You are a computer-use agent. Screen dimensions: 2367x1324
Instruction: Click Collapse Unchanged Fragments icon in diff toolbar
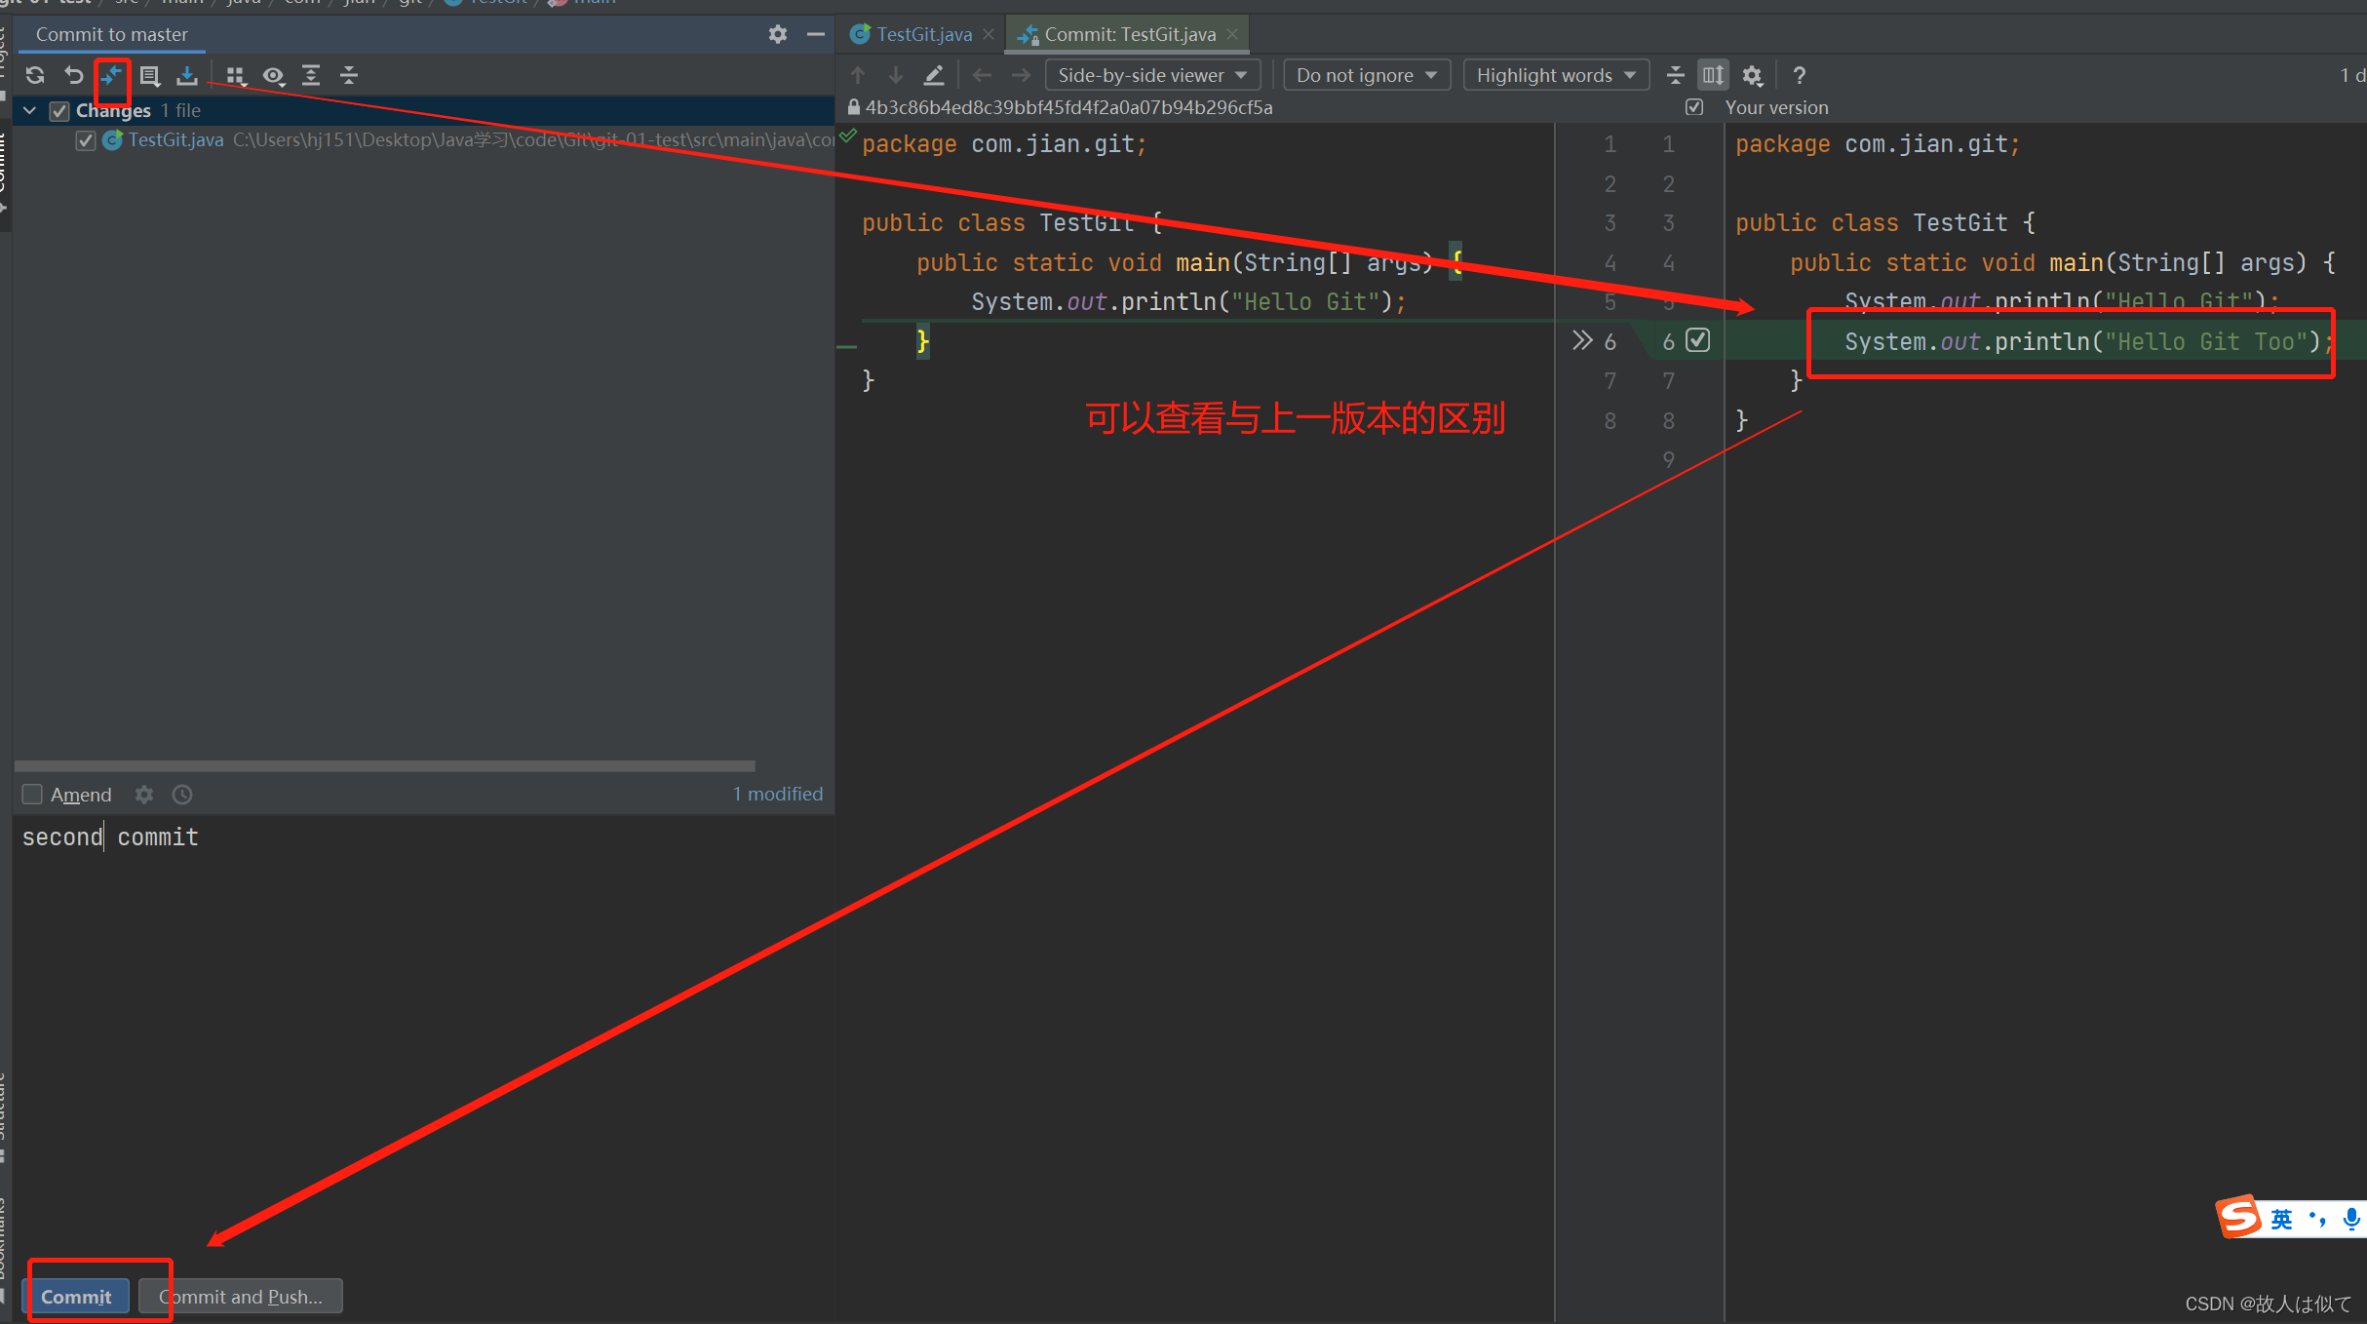pyautogui.click(x=1676, y=75)
